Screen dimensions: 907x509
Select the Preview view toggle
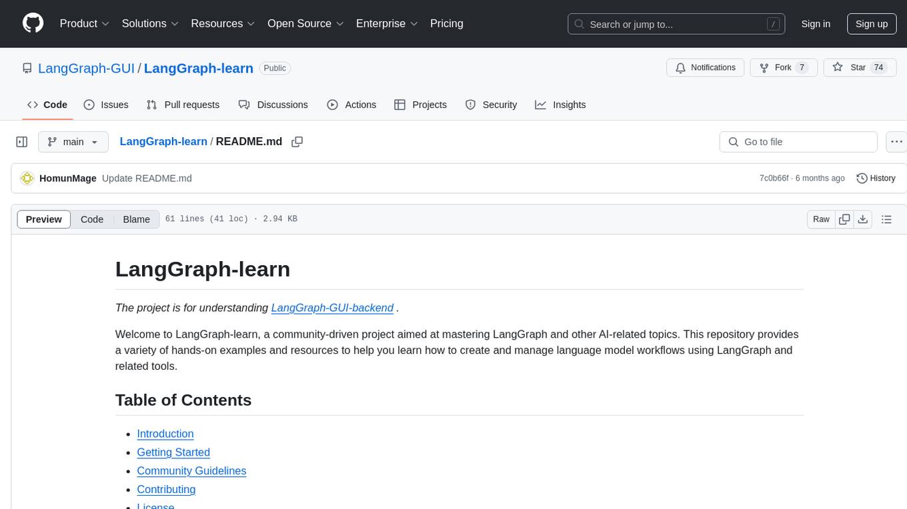coord(44,219)
